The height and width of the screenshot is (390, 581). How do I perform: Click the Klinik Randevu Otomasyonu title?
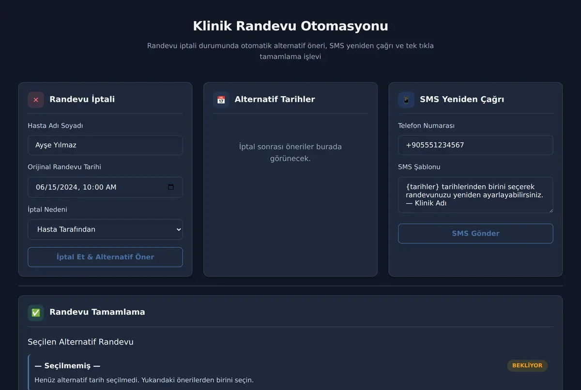tap(290, 26)
